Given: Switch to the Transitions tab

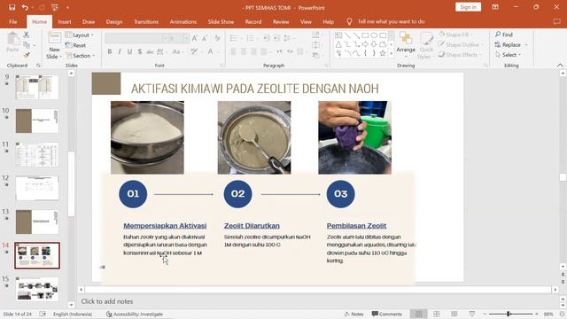Looking at the screenshot, I should pos(146,21).
